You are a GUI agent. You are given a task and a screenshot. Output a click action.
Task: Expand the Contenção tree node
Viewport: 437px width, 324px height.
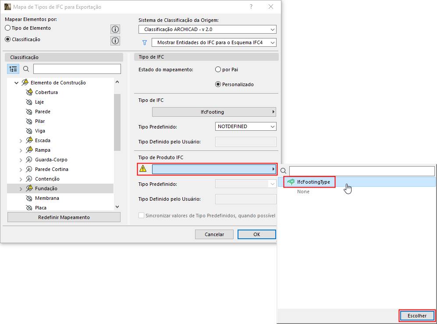click(x=21, y=179)
